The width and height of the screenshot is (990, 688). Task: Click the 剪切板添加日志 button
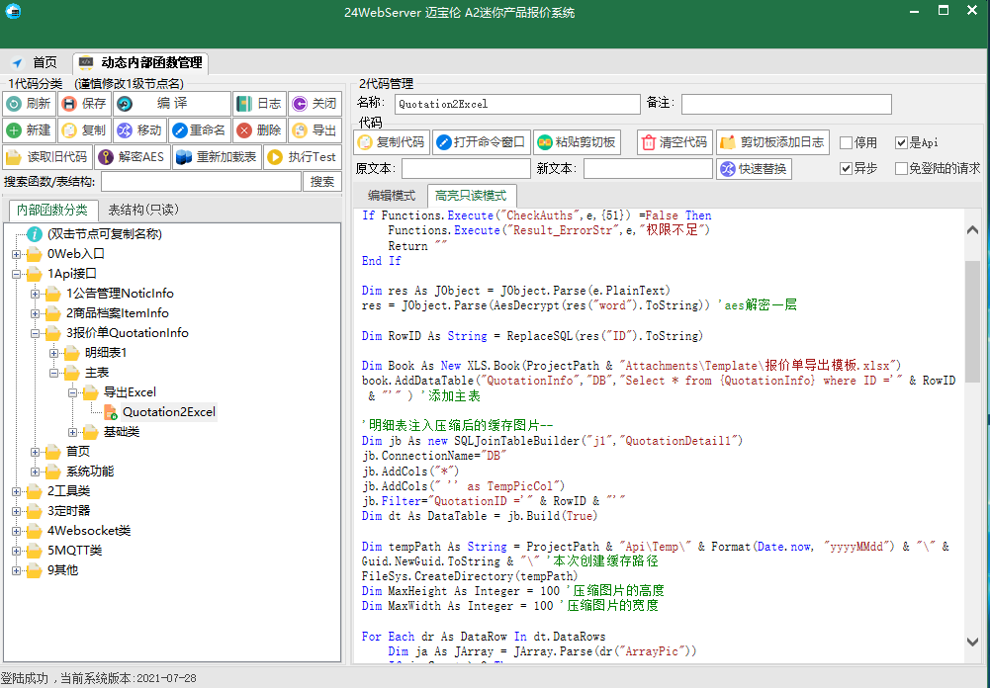click(x=772, y=142)
